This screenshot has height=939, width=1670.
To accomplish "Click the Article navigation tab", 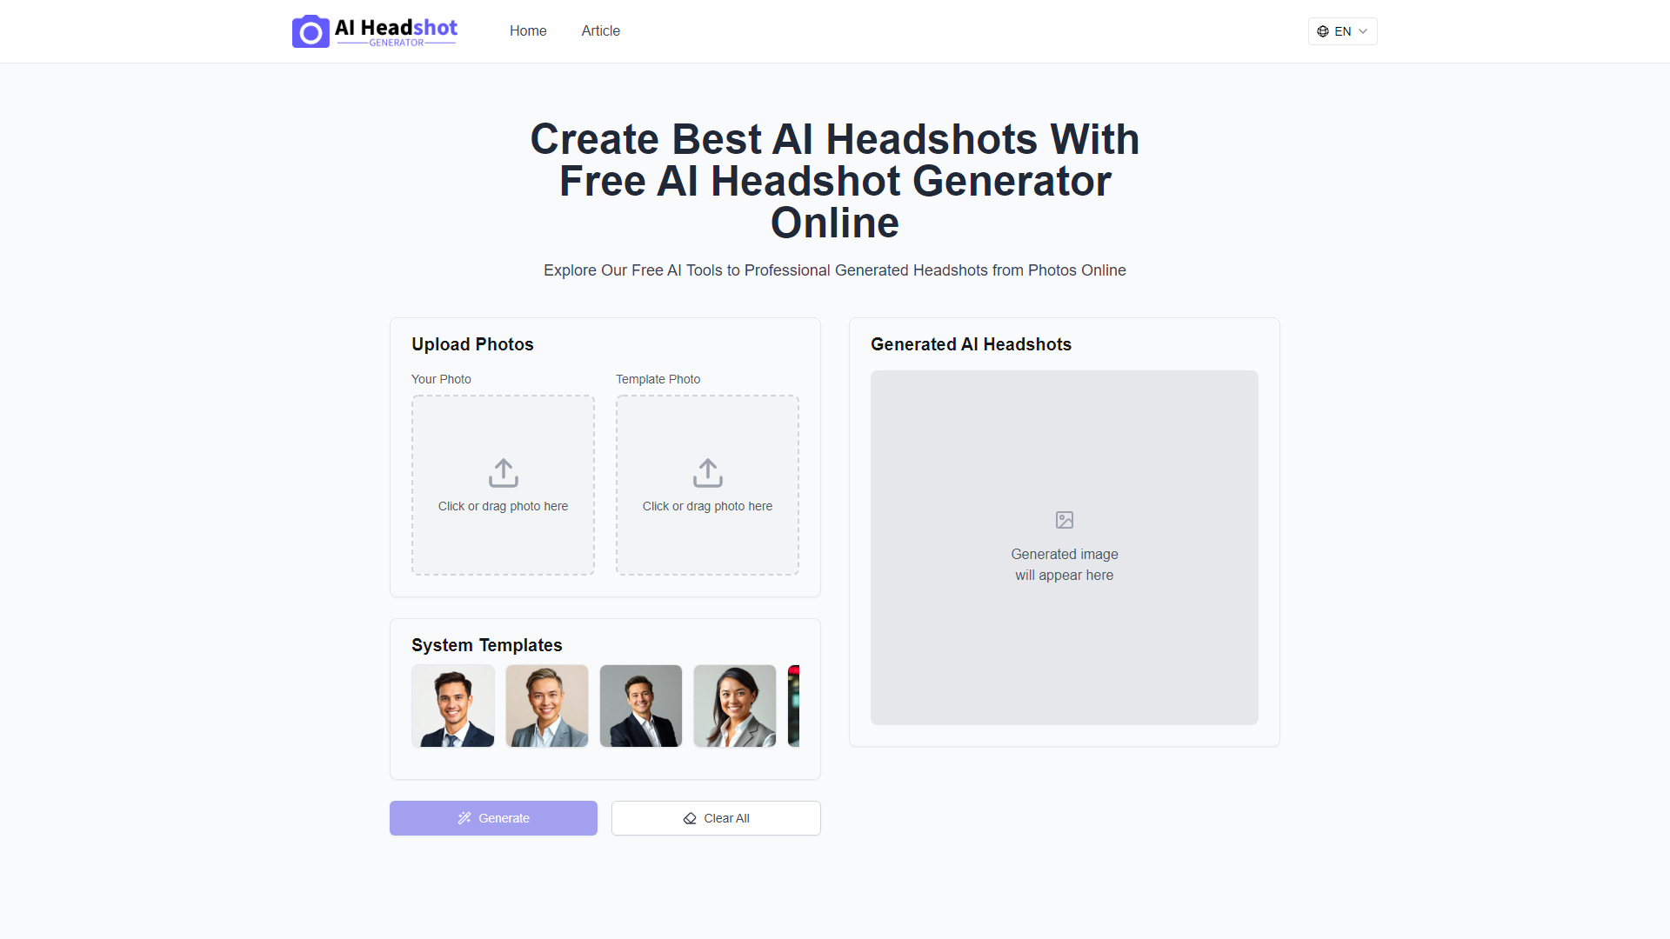I will [600, 31].
